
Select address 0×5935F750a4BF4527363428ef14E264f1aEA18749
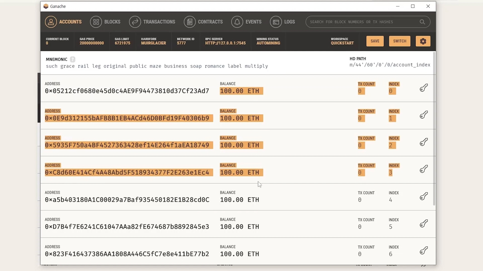pos(127,145)
